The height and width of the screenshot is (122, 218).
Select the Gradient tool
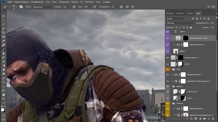pyautogui.click(x=3, y=66)
